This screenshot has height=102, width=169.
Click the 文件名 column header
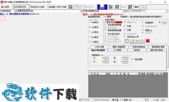[x=97, y=74]
